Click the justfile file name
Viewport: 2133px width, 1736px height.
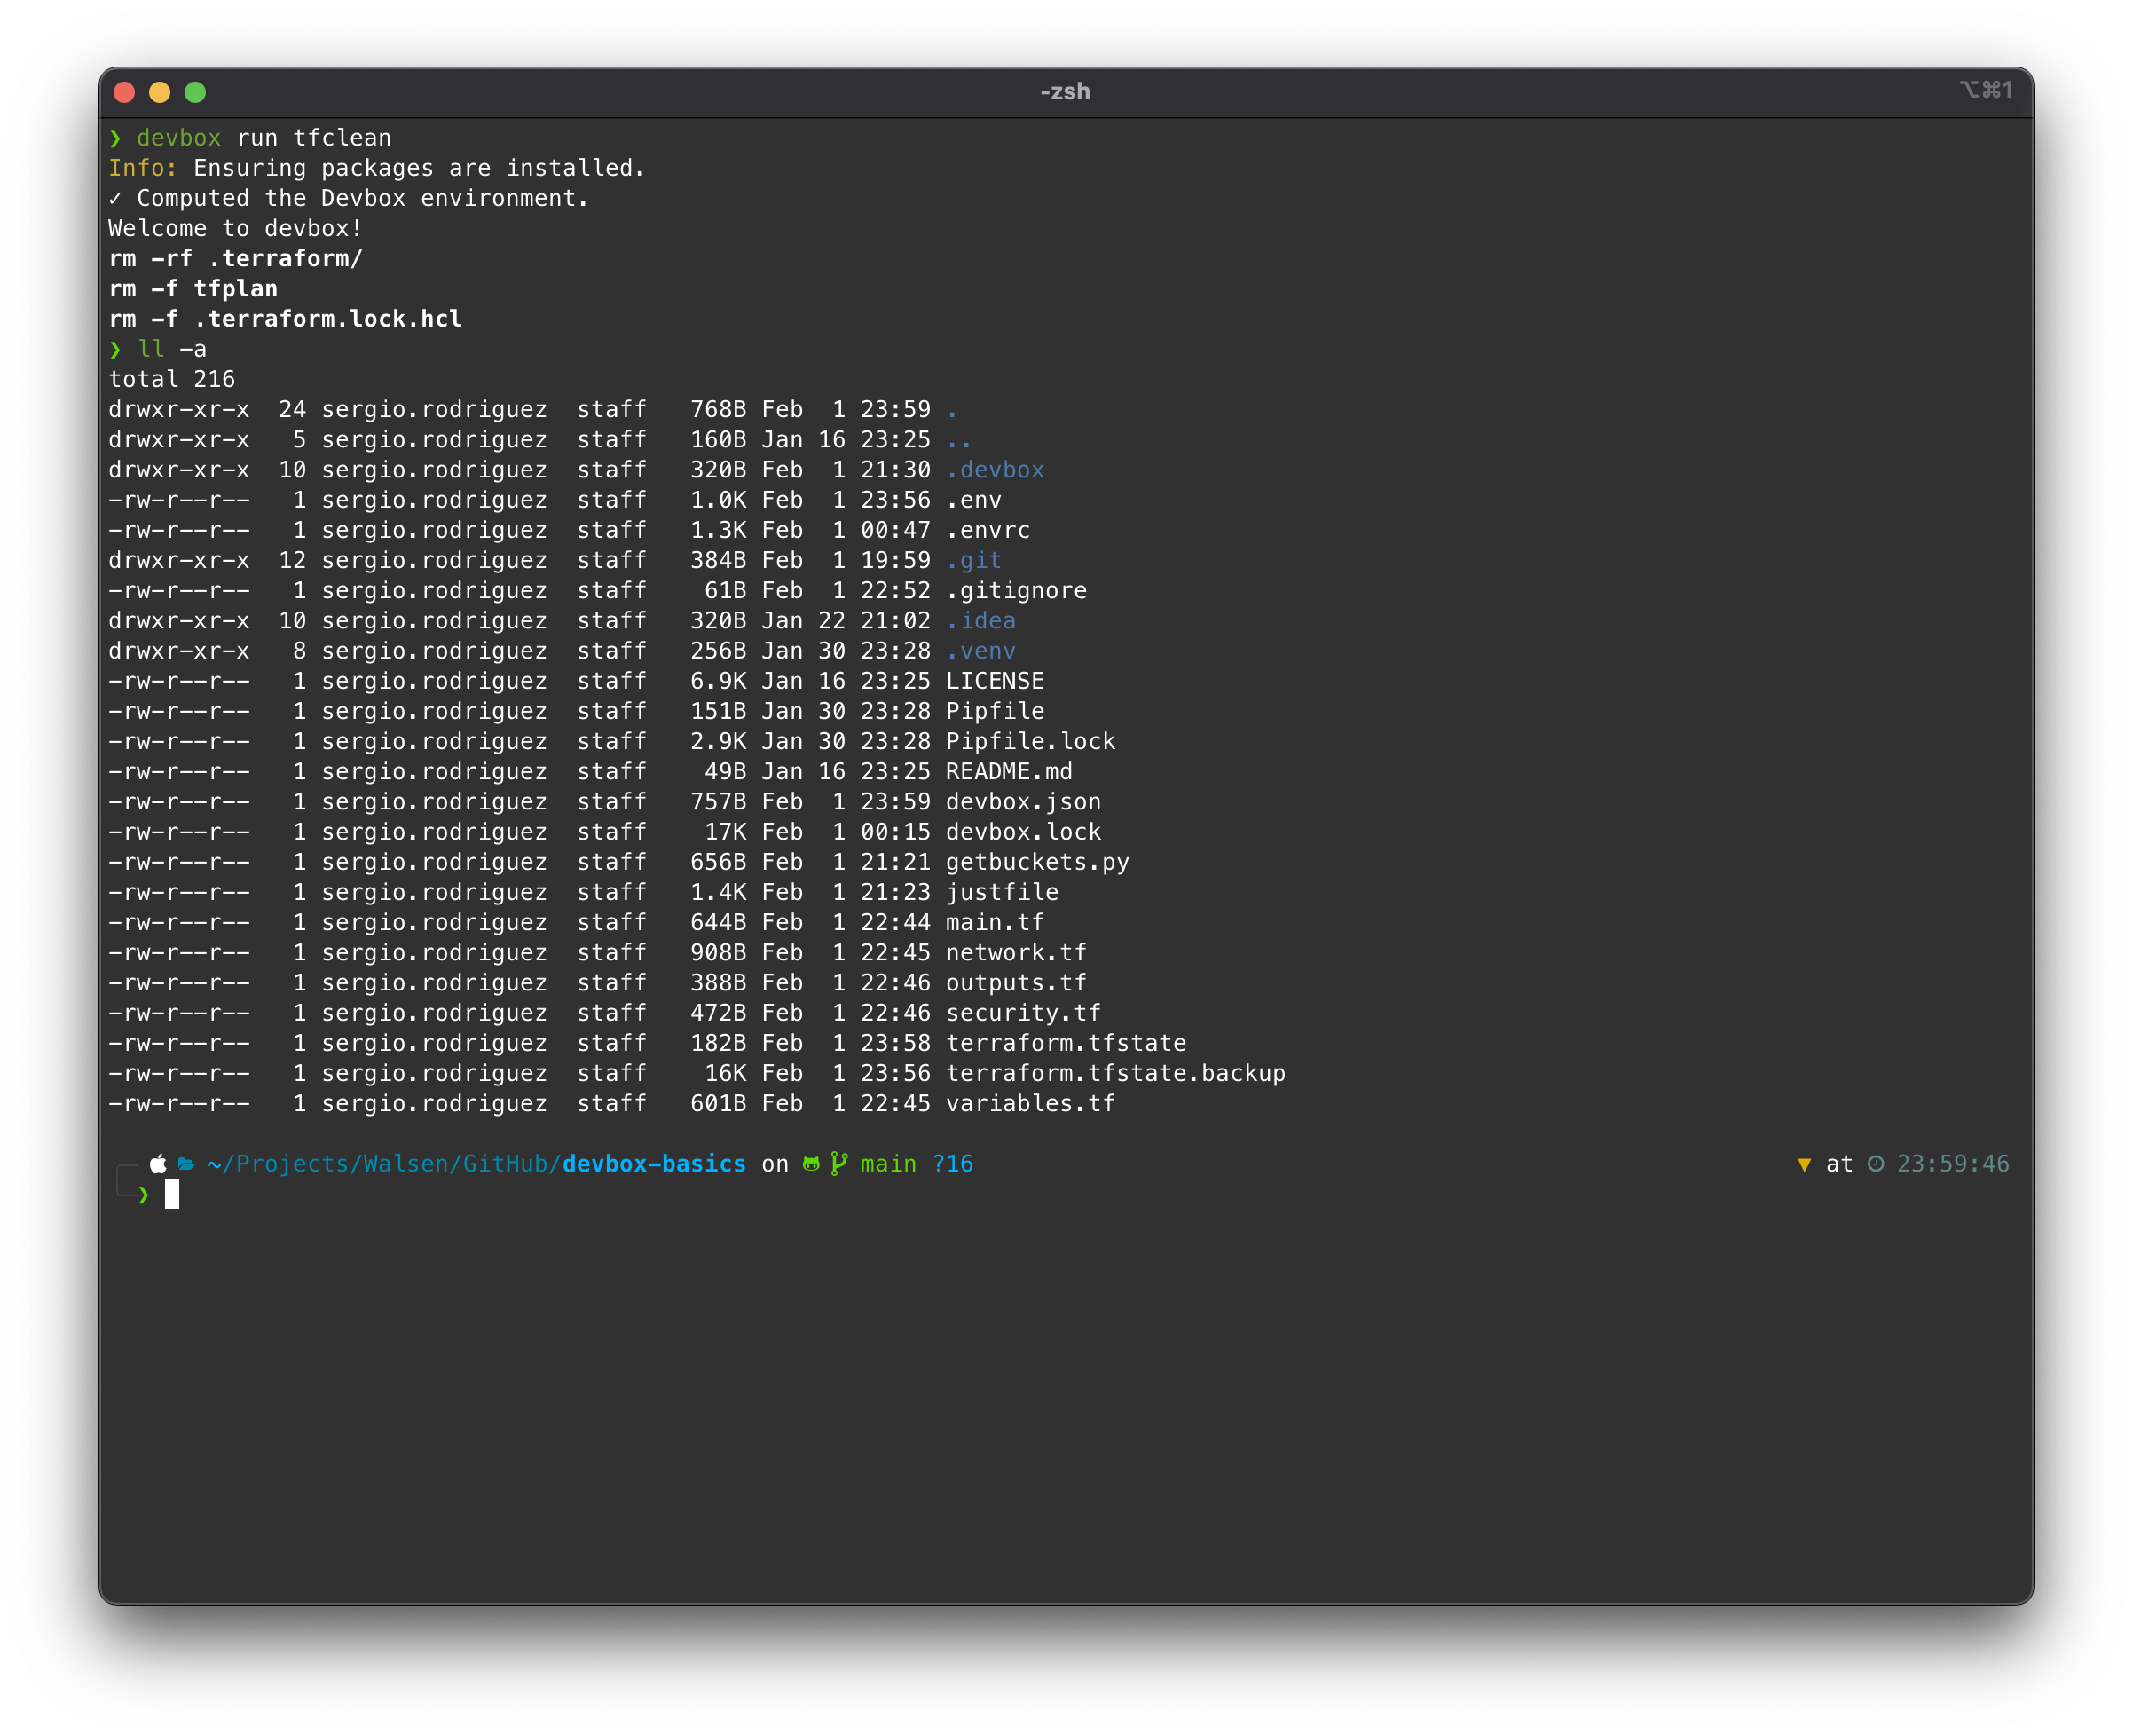[x=1003, y=892]
